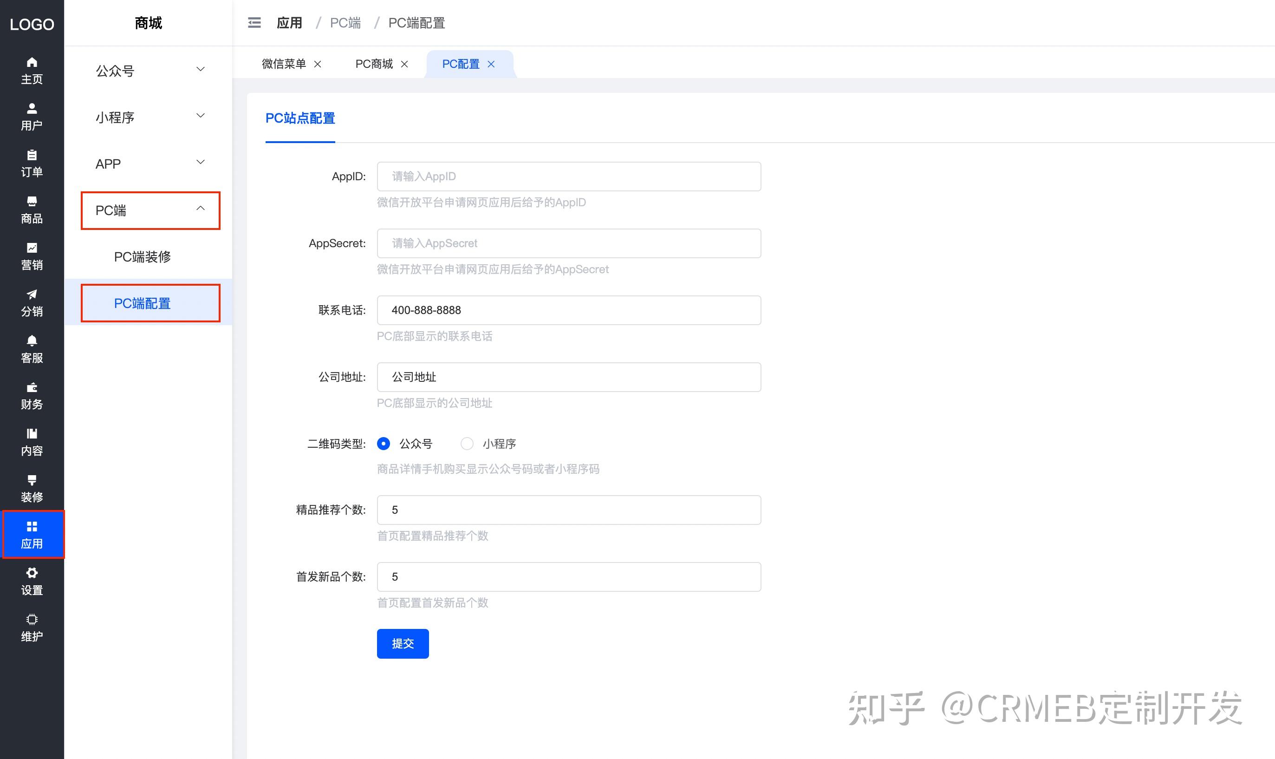Select the 用户 user icon
The image size is (1275, 759).
pos(32,115)
